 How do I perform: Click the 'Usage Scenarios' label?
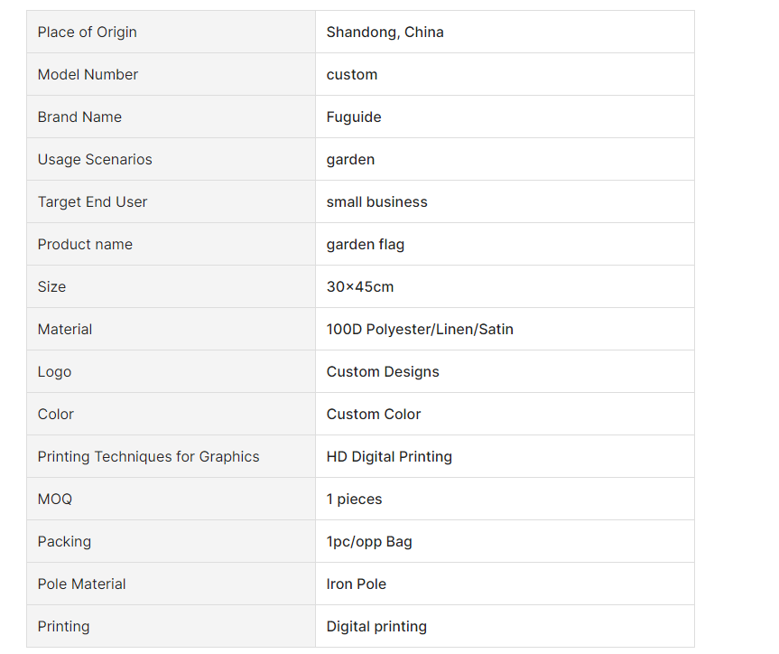[x=95, y=159]
